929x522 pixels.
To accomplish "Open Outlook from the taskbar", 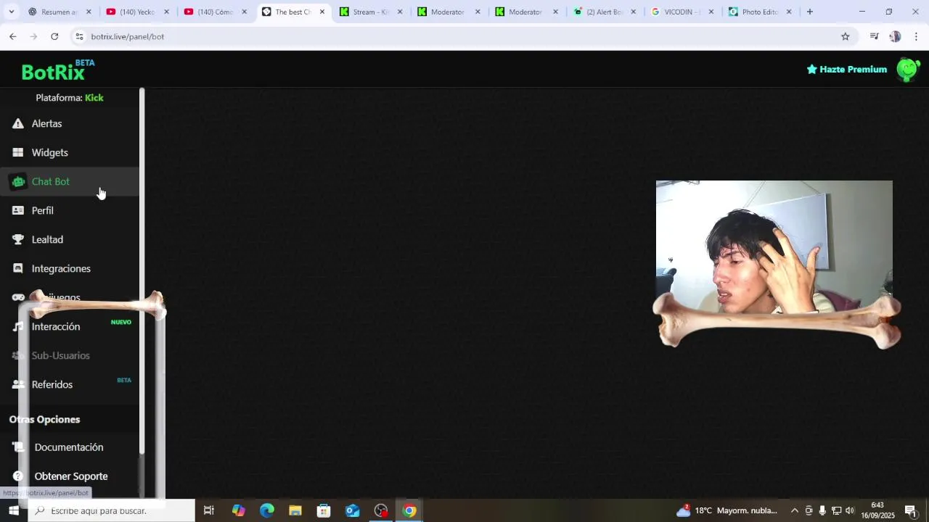I will point(353,510).
